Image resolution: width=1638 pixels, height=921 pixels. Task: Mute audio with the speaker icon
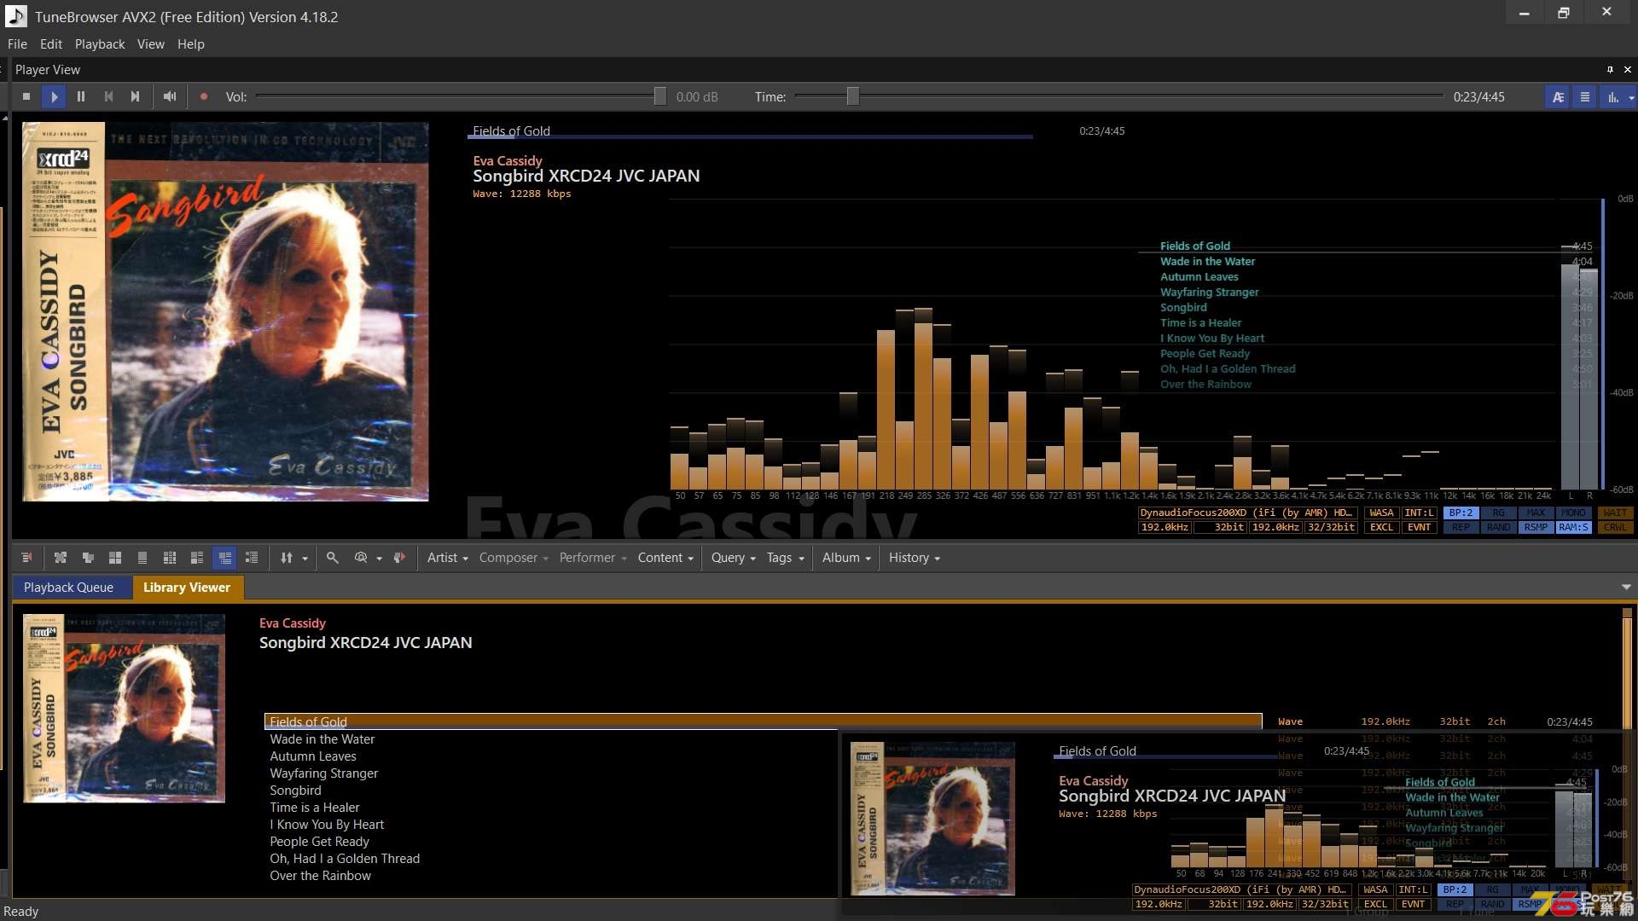click(x=170, y=96)
